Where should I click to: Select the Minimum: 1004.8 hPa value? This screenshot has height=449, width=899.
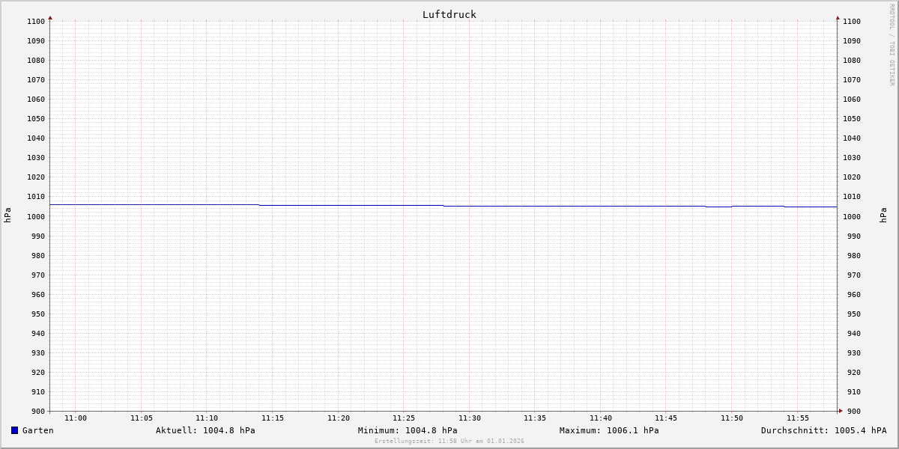click(407, 430)
